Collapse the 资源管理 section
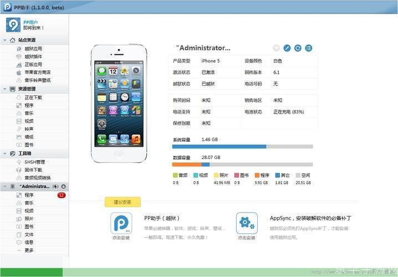Viewport: 398px width, 277px height. [x=5, y=89]
